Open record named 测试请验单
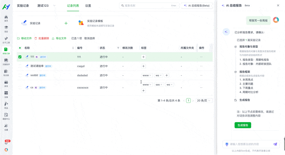 click(37, 66)
